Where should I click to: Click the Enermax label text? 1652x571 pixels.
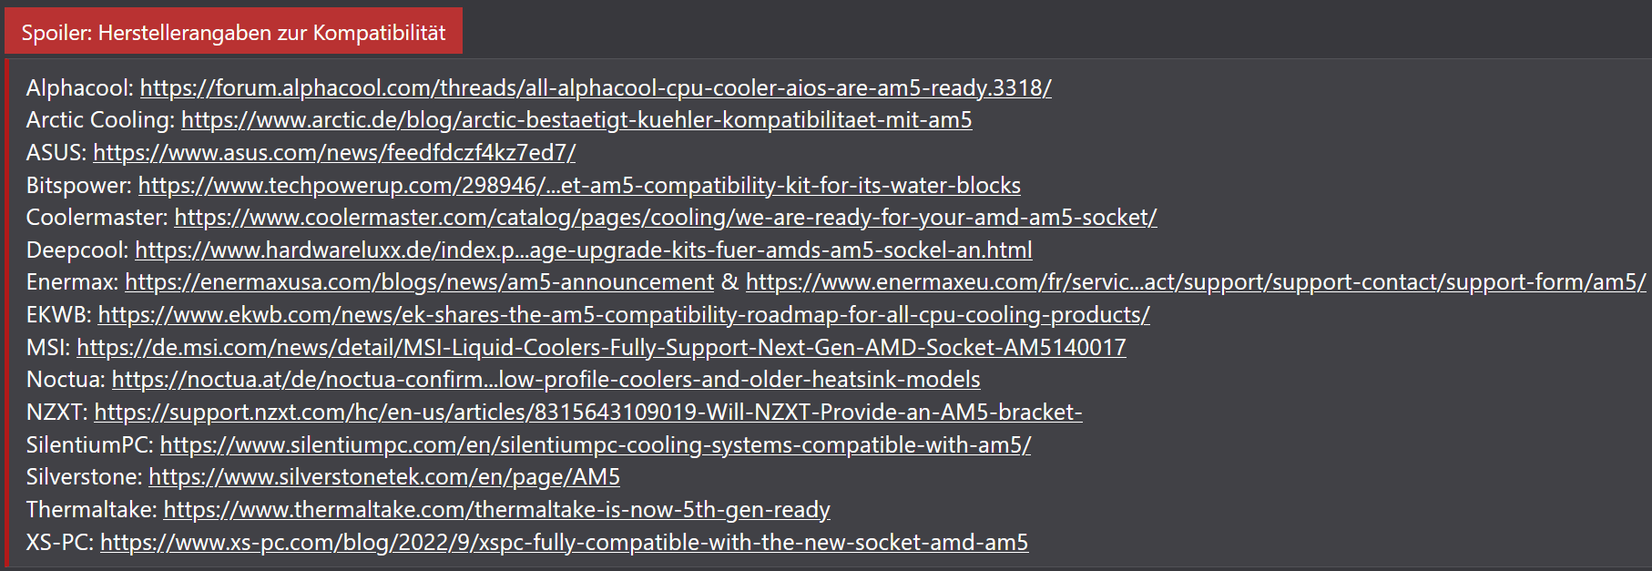[x=72, y=281]
